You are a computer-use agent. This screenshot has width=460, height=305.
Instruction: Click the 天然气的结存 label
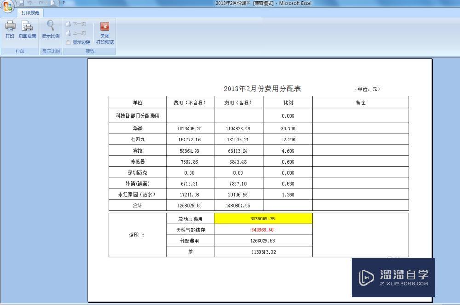click(190, 230)
